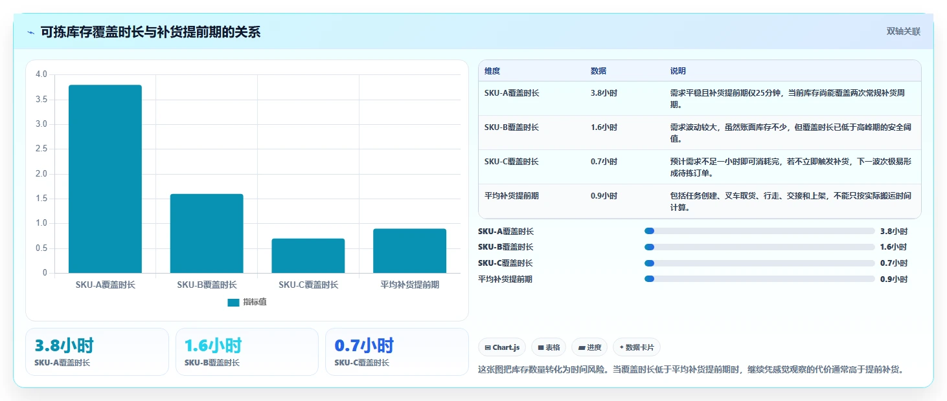The width and height of the screenshot is (947, 401).
Task: Click the SKU-A覆盖时长 bar in chart
Action: tap(105, 179)
